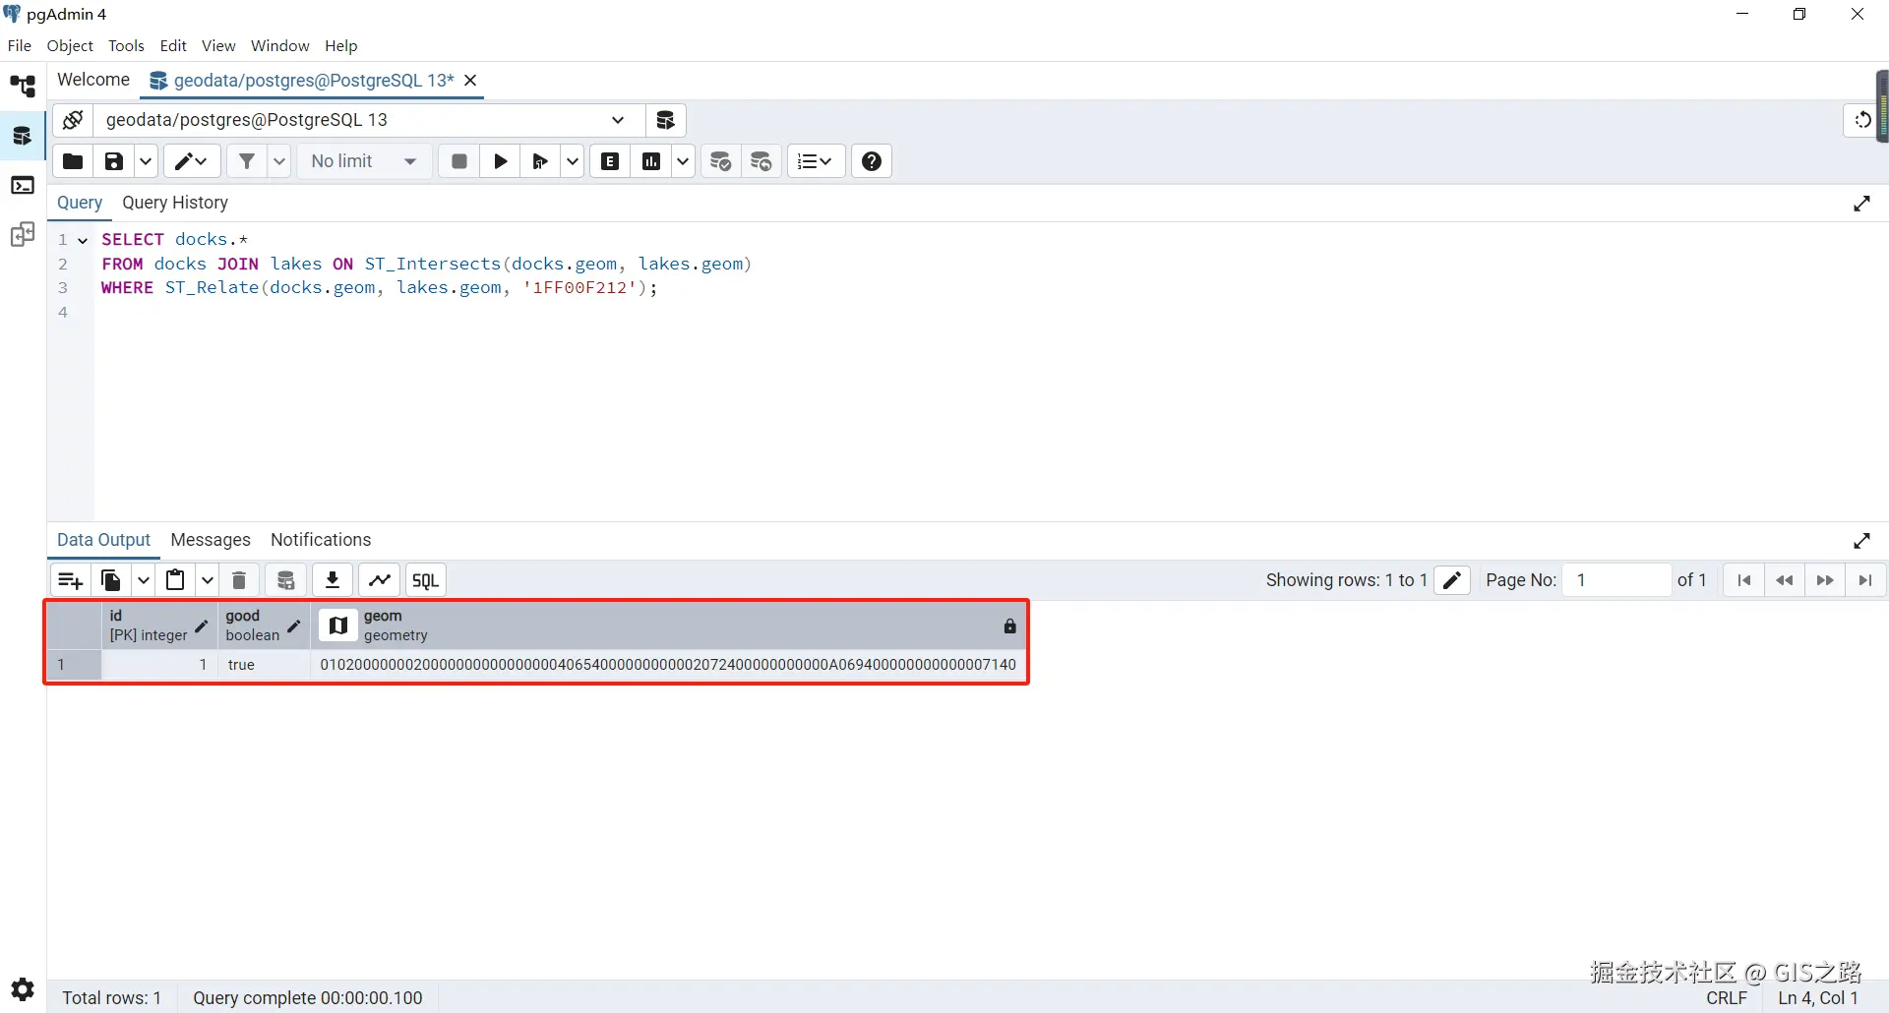Click the connection status icon
Viewport: 1889px width, 1013px height.
pyautogui.click(x=73, y=120)
